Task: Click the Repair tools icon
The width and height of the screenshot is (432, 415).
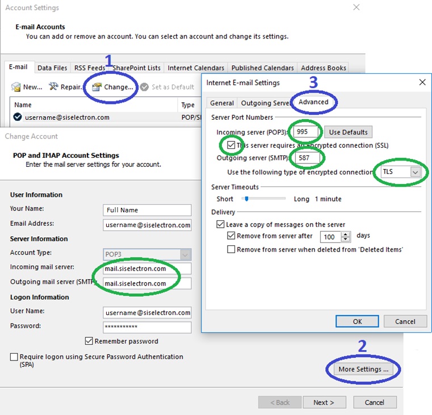Action: coord(53,86)
